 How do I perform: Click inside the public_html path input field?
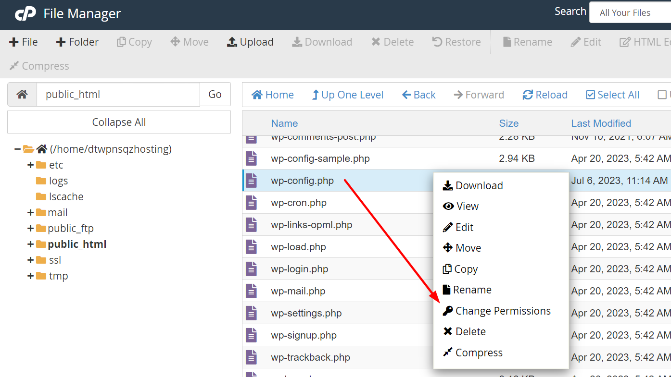tap(118, 94)
